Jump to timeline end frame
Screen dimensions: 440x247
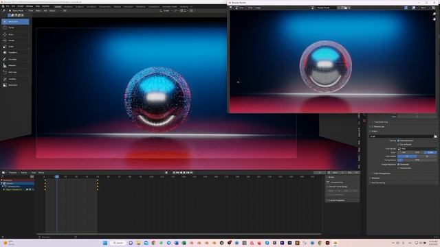tap(191, 172)
